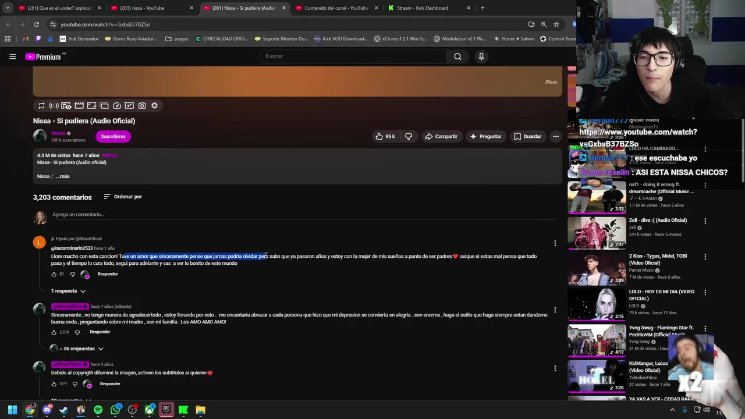Reply to lautarotinario2533's comment via Responder
Screen dimensions: 745x419
[108, 274]
